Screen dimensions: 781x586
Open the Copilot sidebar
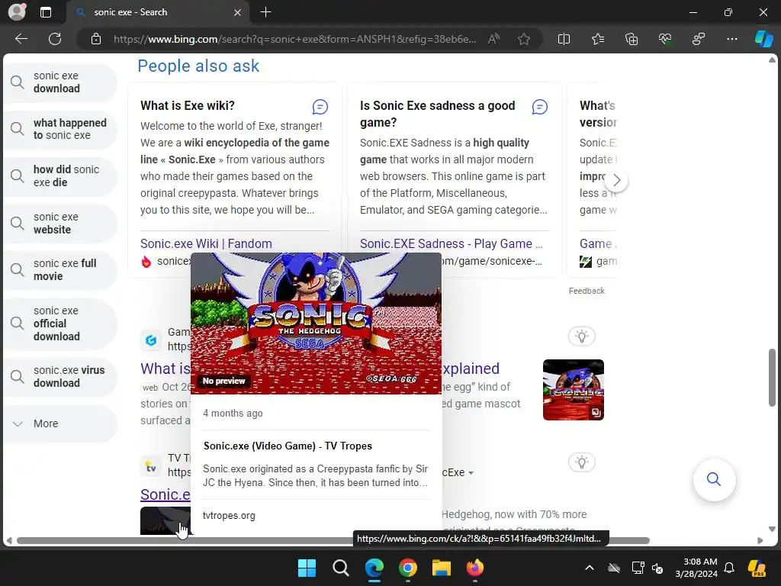(x=763, y=39)
